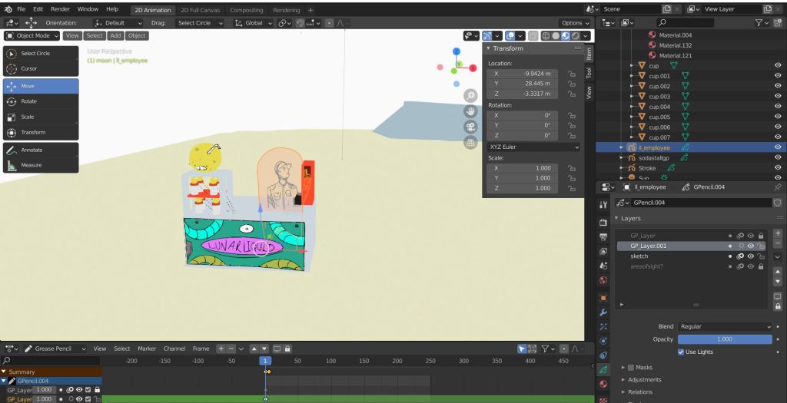Open the Render menu
Image resolution: width=787 pixels, height=403 pixels.
[x=60, y=9]
